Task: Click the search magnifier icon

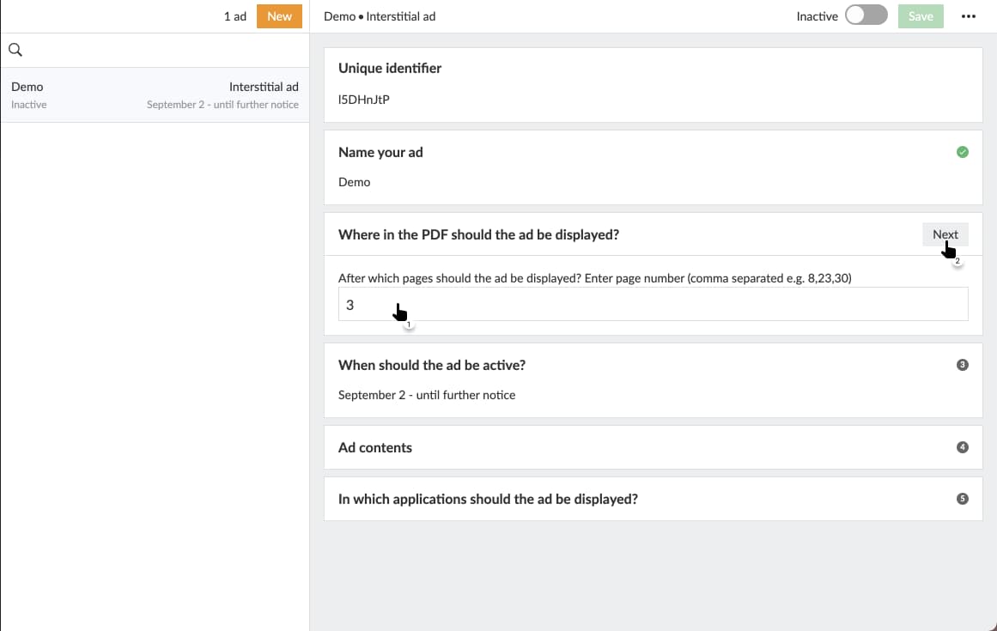Action: [15, 50]
